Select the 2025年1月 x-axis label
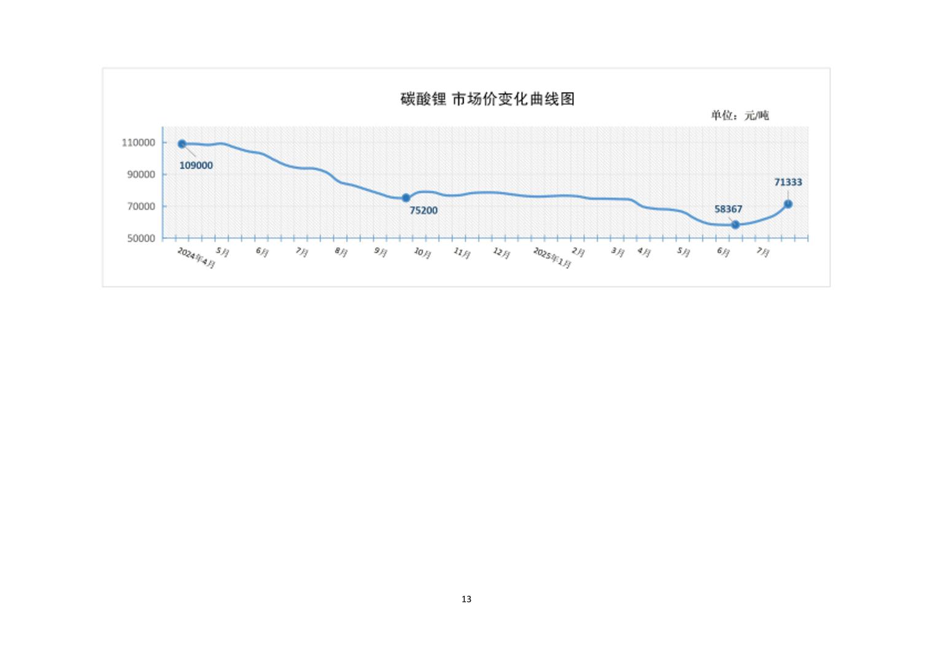 coord(552,258)
